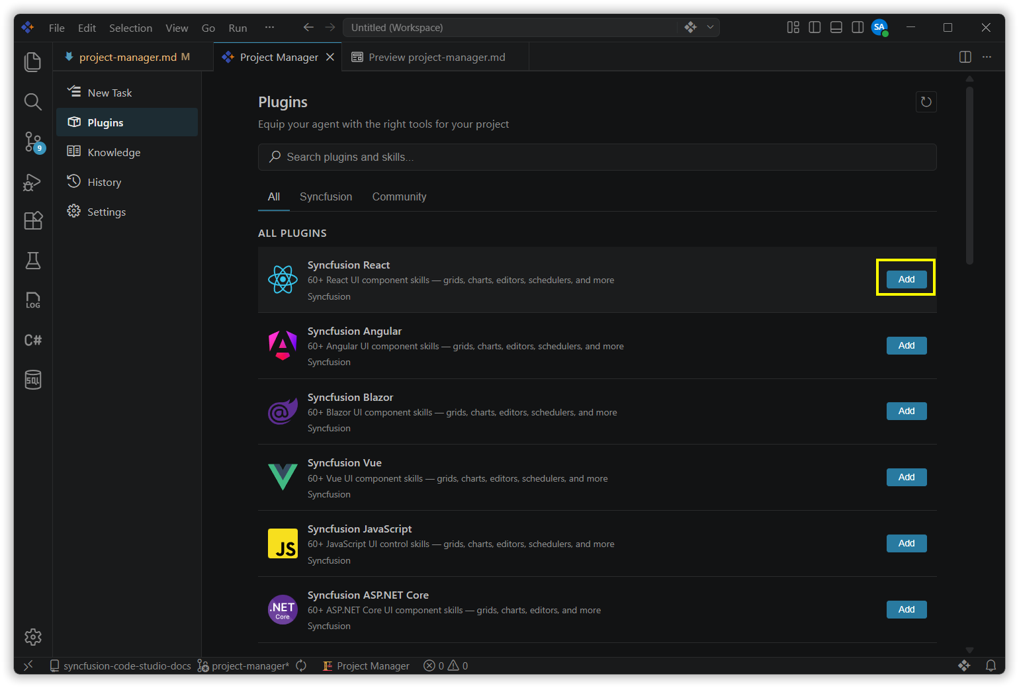Switch to Preview project-manager.md tab
The height and width of the screenshot is (688, 1019).
pos(437,57)
